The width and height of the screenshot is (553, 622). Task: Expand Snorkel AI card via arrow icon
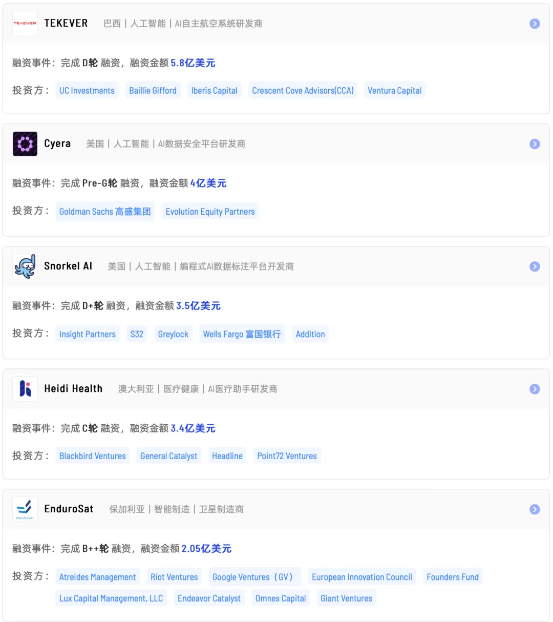[x=535, y=266]
